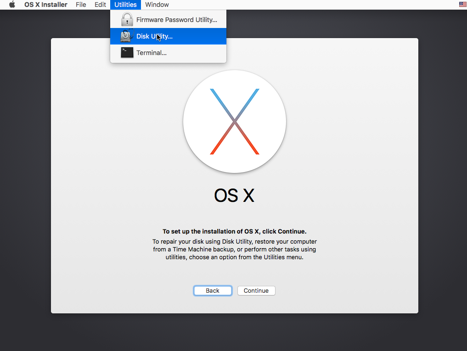Click the highlighted Utilities menu title
This screenshot has width=467, height=351.
(125, 4)
